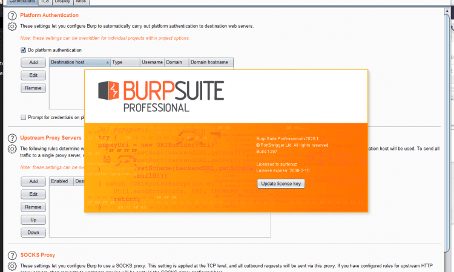Screen dimensions: 454x272
Task: Open help for Platform Authentication section
Action: click(x=12, y=16)
